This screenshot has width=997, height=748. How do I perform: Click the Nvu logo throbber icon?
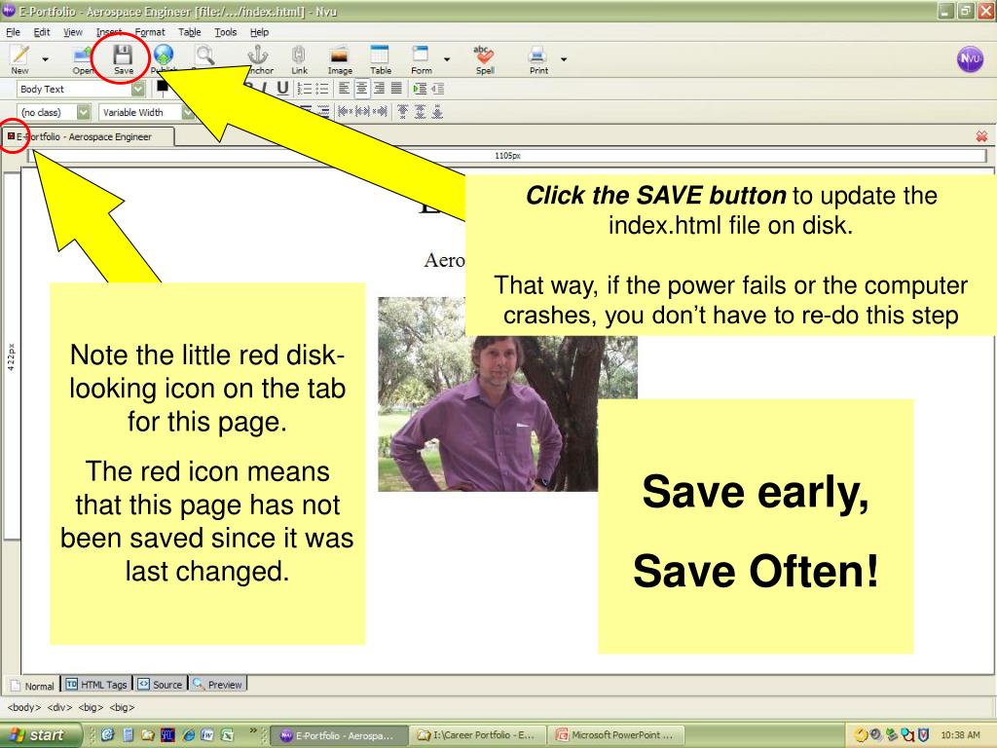pos(970,58)
